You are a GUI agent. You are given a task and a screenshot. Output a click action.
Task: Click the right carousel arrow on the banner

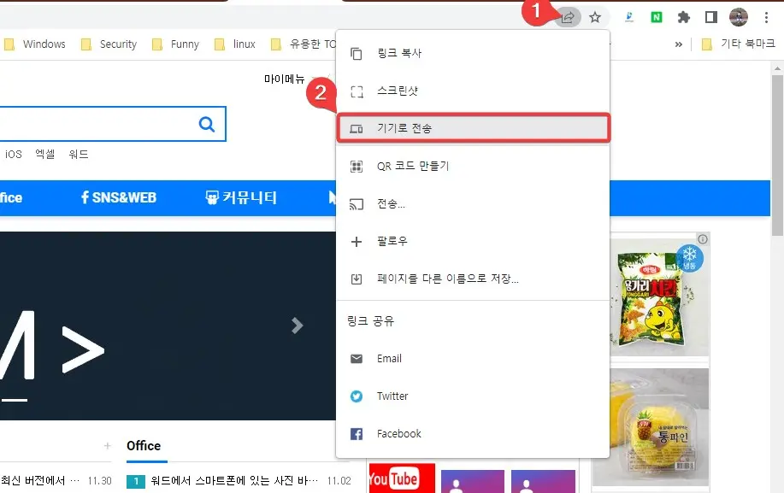[296, 326]
